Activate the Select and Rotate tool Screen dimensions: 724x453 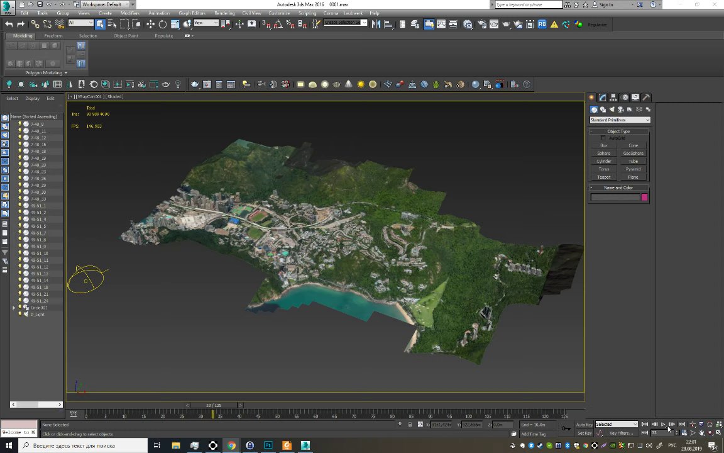[162, 25]
